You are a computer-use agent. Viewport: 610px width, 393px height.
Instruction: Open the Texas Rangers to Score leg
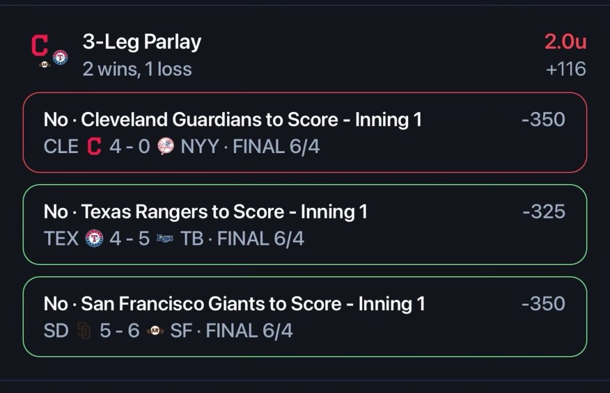pos(305,224)
